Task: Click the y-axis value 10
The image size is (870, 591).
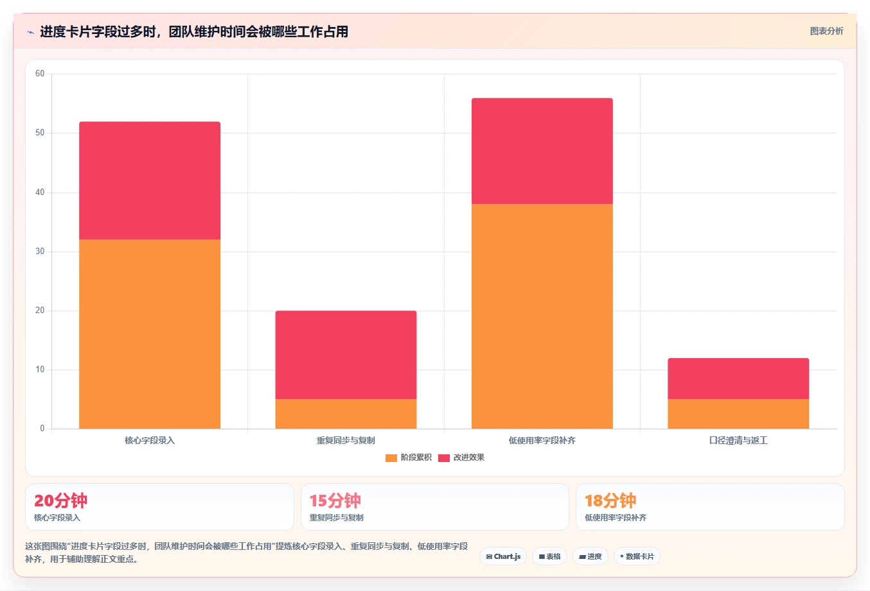Action: (x=40, y=370)
